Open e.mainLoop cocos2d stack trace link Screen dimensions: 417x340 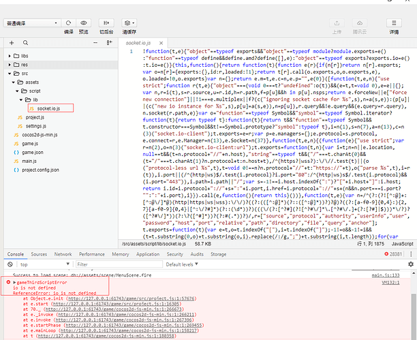(129, 330)
